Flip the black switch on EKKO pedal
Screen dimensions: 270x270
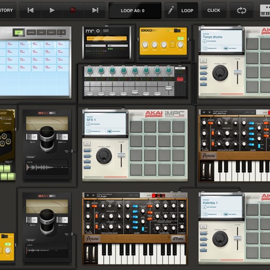(x=177, y=30)
